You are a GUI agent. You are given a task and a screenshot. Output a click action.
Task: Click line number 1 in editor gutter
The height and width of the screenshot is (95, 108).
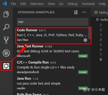click(x=101, y=25)
